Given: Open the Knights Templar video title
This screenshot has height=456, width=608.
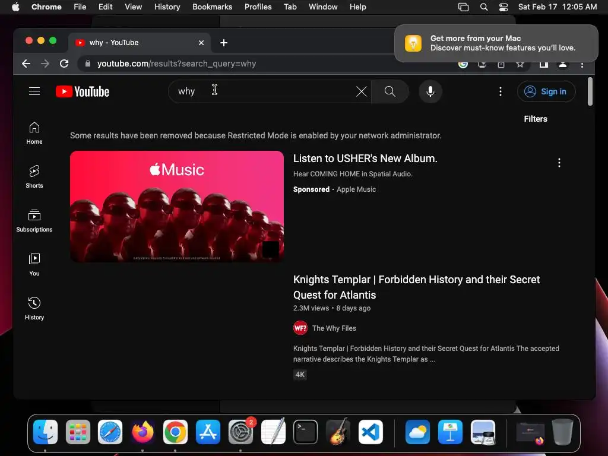Looking at the screenshot, I should [416, 287].
